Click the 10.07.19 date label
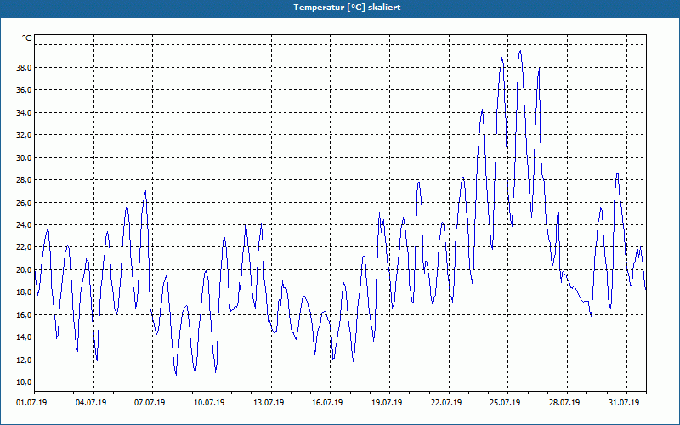Image resolution: width=680 pixels, height=425 pixels. click(209, 403)
